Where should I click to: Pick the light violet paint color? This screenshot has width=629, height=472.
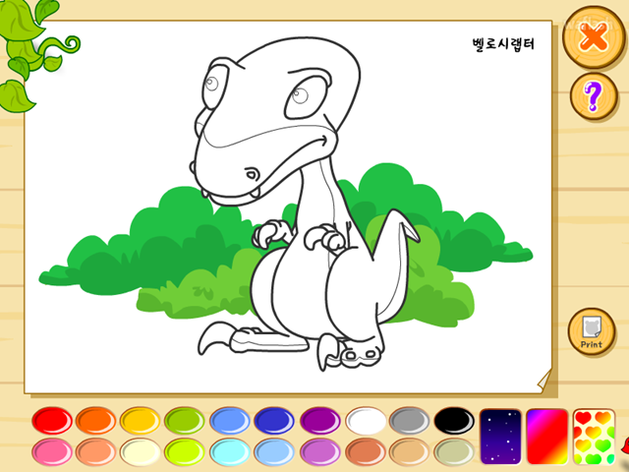click(320, 452)
